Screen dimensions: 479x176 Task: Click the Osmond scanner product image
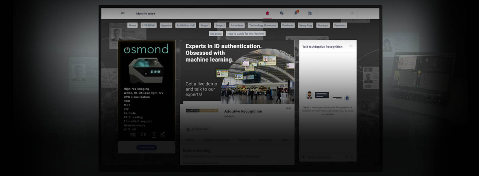tap(146, 70)
